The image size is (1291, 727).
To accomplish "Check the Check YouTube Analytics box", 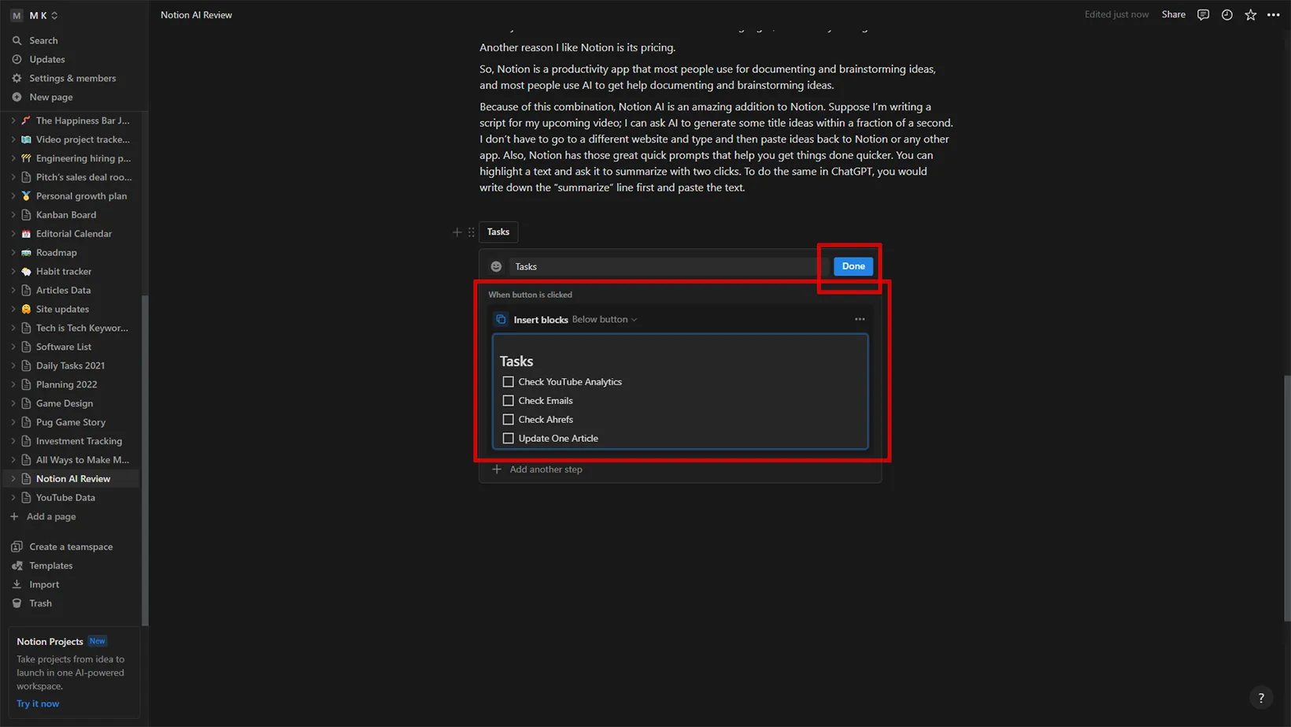I will [508, 382].
